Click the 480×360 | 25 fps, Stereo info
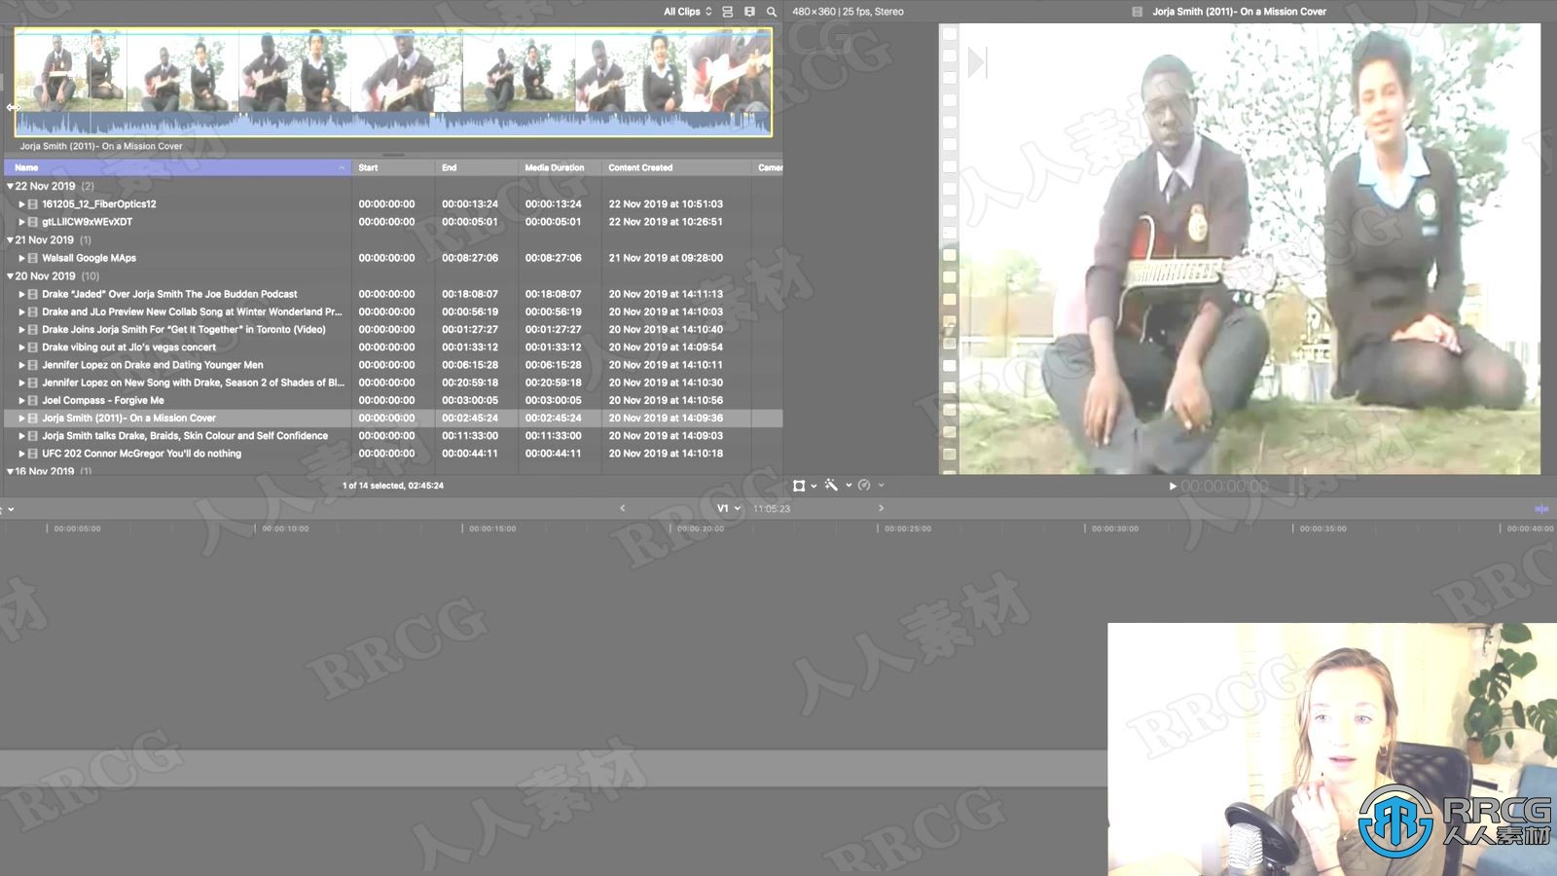This screenshot has width=1557, height=876. click(848, 12)
